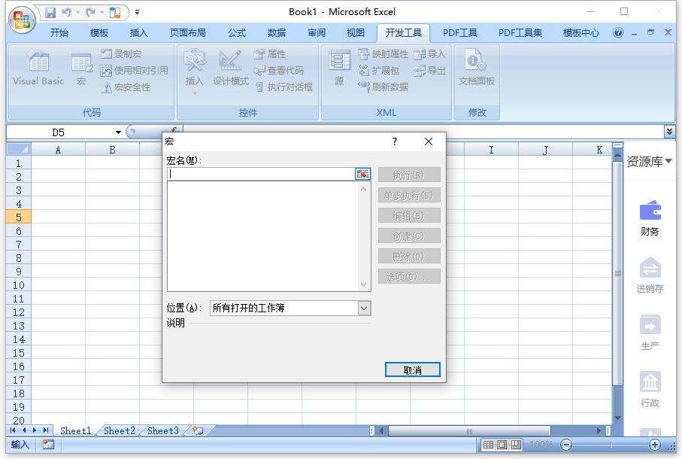Toggle 设计模式 design mode

[x=231, y=68]
